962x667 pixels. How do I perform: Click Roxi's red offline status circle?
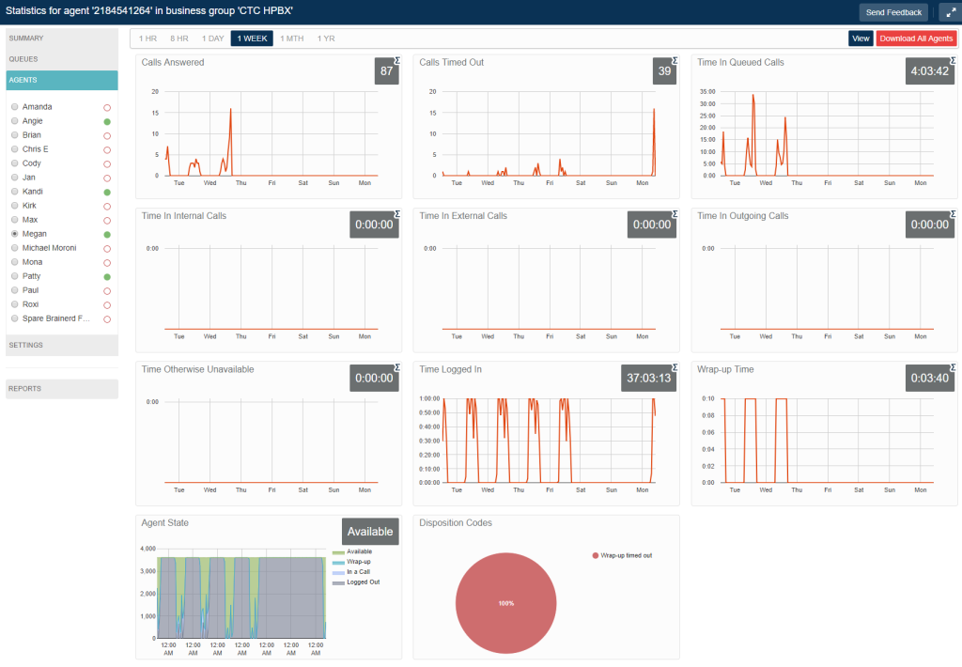point(107,305)
